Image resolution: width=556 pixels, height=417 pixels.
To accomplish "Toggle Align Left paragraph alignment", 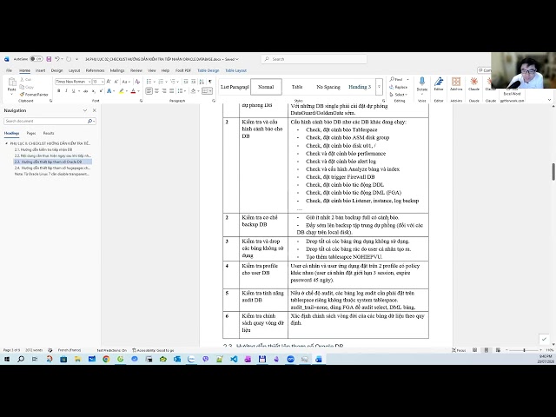I will pyautogui.click(x=149, y=91).
